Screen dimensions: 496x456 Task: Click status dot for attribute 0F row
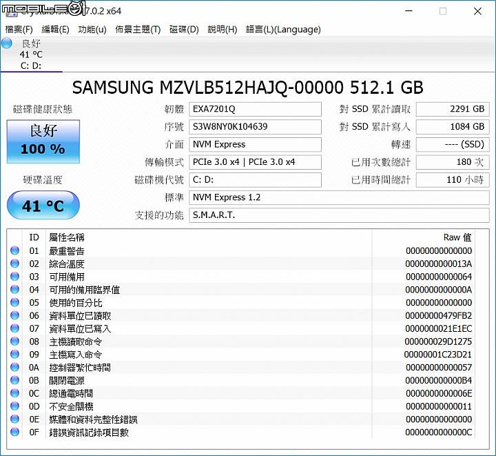click(x=14, y=433)
